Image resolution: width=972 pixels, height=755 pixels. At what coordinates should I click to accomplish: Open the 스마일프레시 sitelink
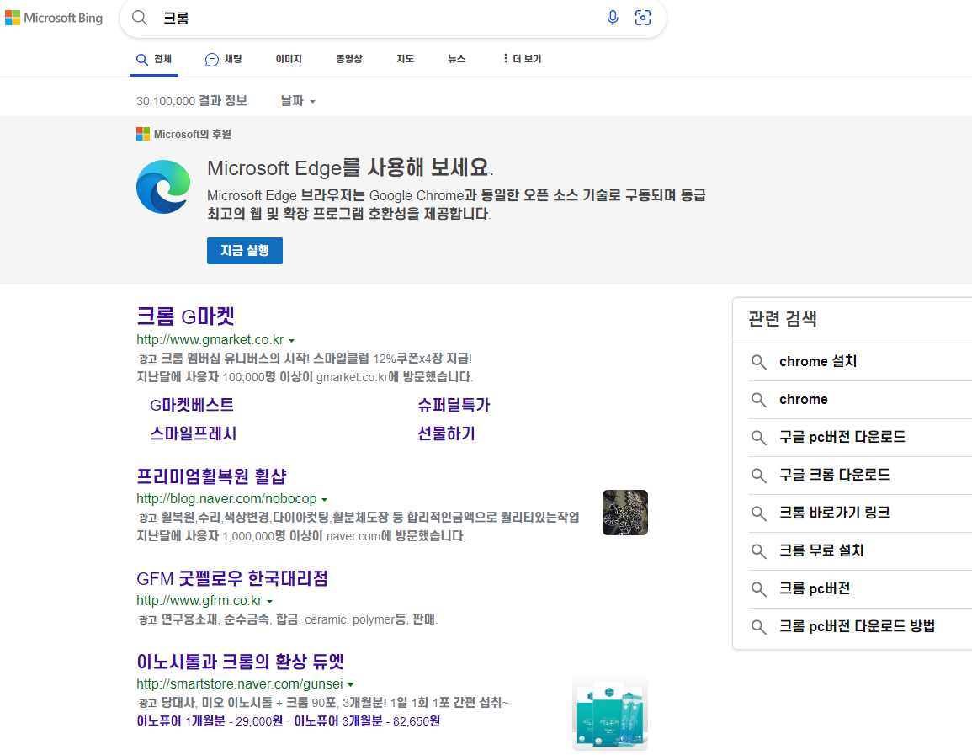pos(194,433)
